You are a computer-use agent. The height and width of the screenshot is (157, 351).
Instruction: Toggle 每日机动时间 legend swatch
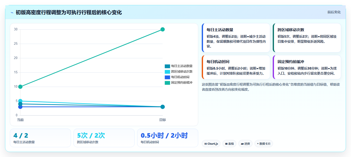[167, 77]
